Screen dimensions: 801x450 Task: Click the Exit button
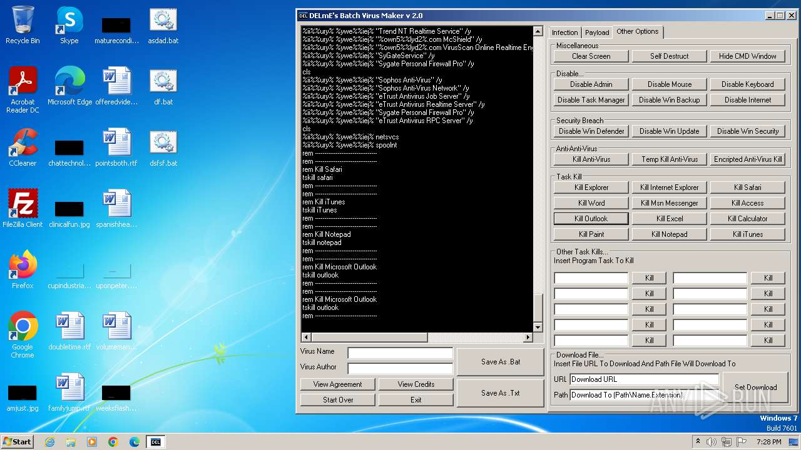click(416, 400)
